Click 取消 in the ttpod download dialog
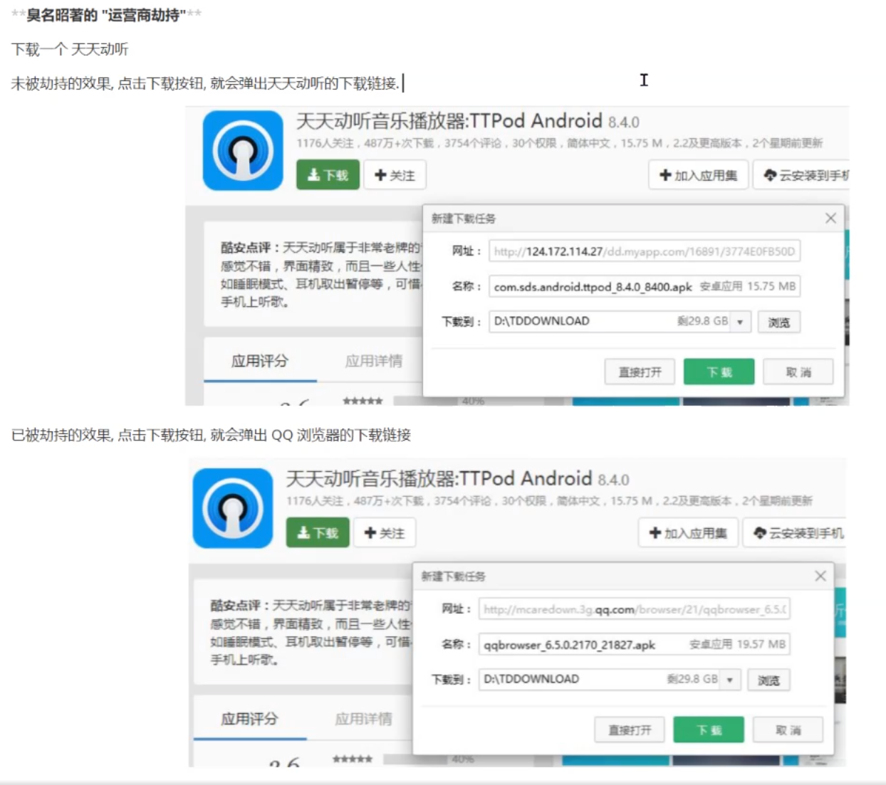886x785 pixels. 798,372
